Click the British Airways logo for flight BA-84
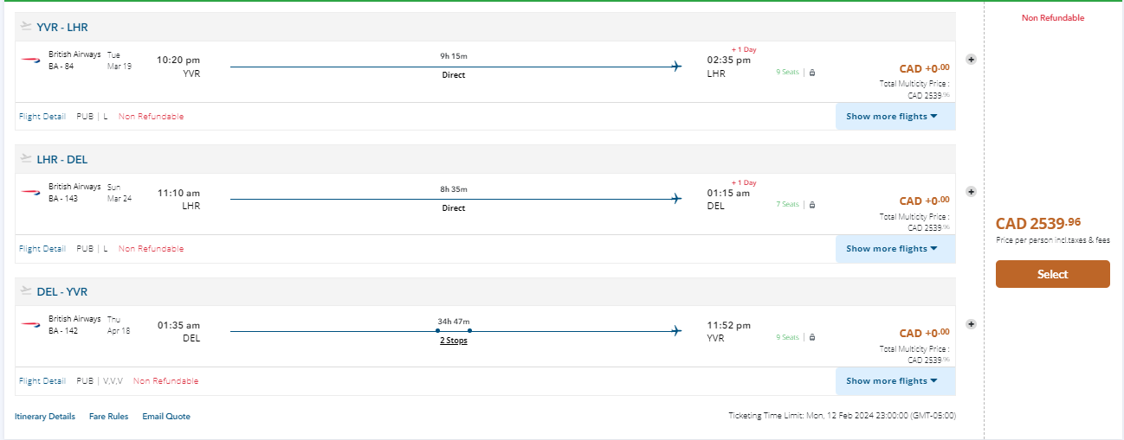Viewport: 1124px width, 440px height. pyautogui.click(x=31, y=60)
